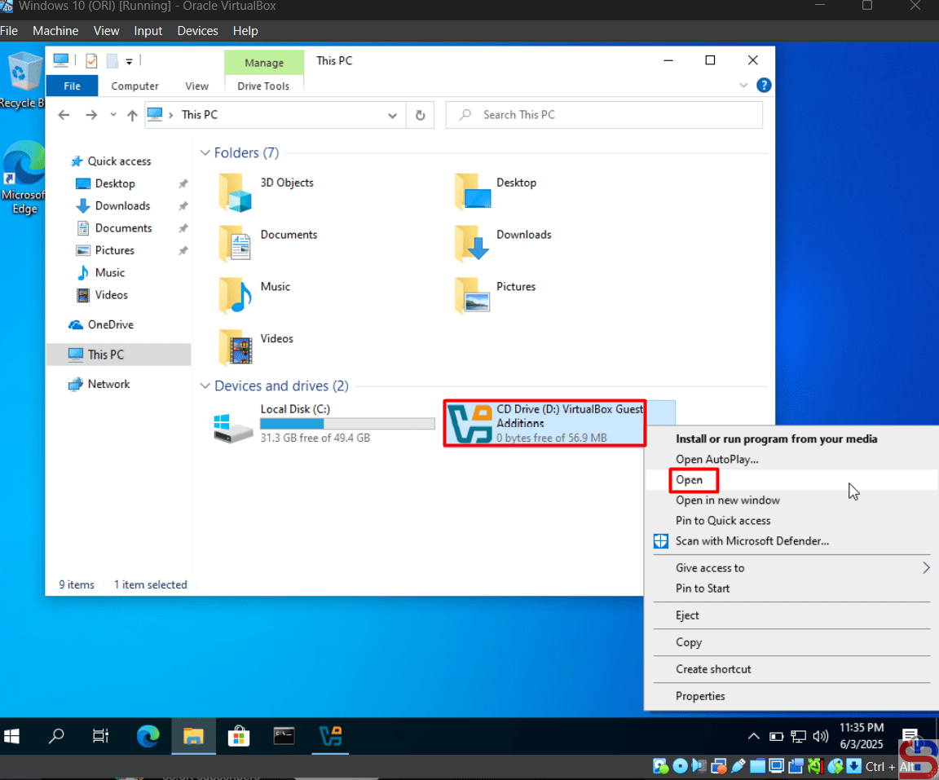Open Microsoft Store from the taskbar
The width and height of the screenshot is (939, 780).
click(239, 737)
